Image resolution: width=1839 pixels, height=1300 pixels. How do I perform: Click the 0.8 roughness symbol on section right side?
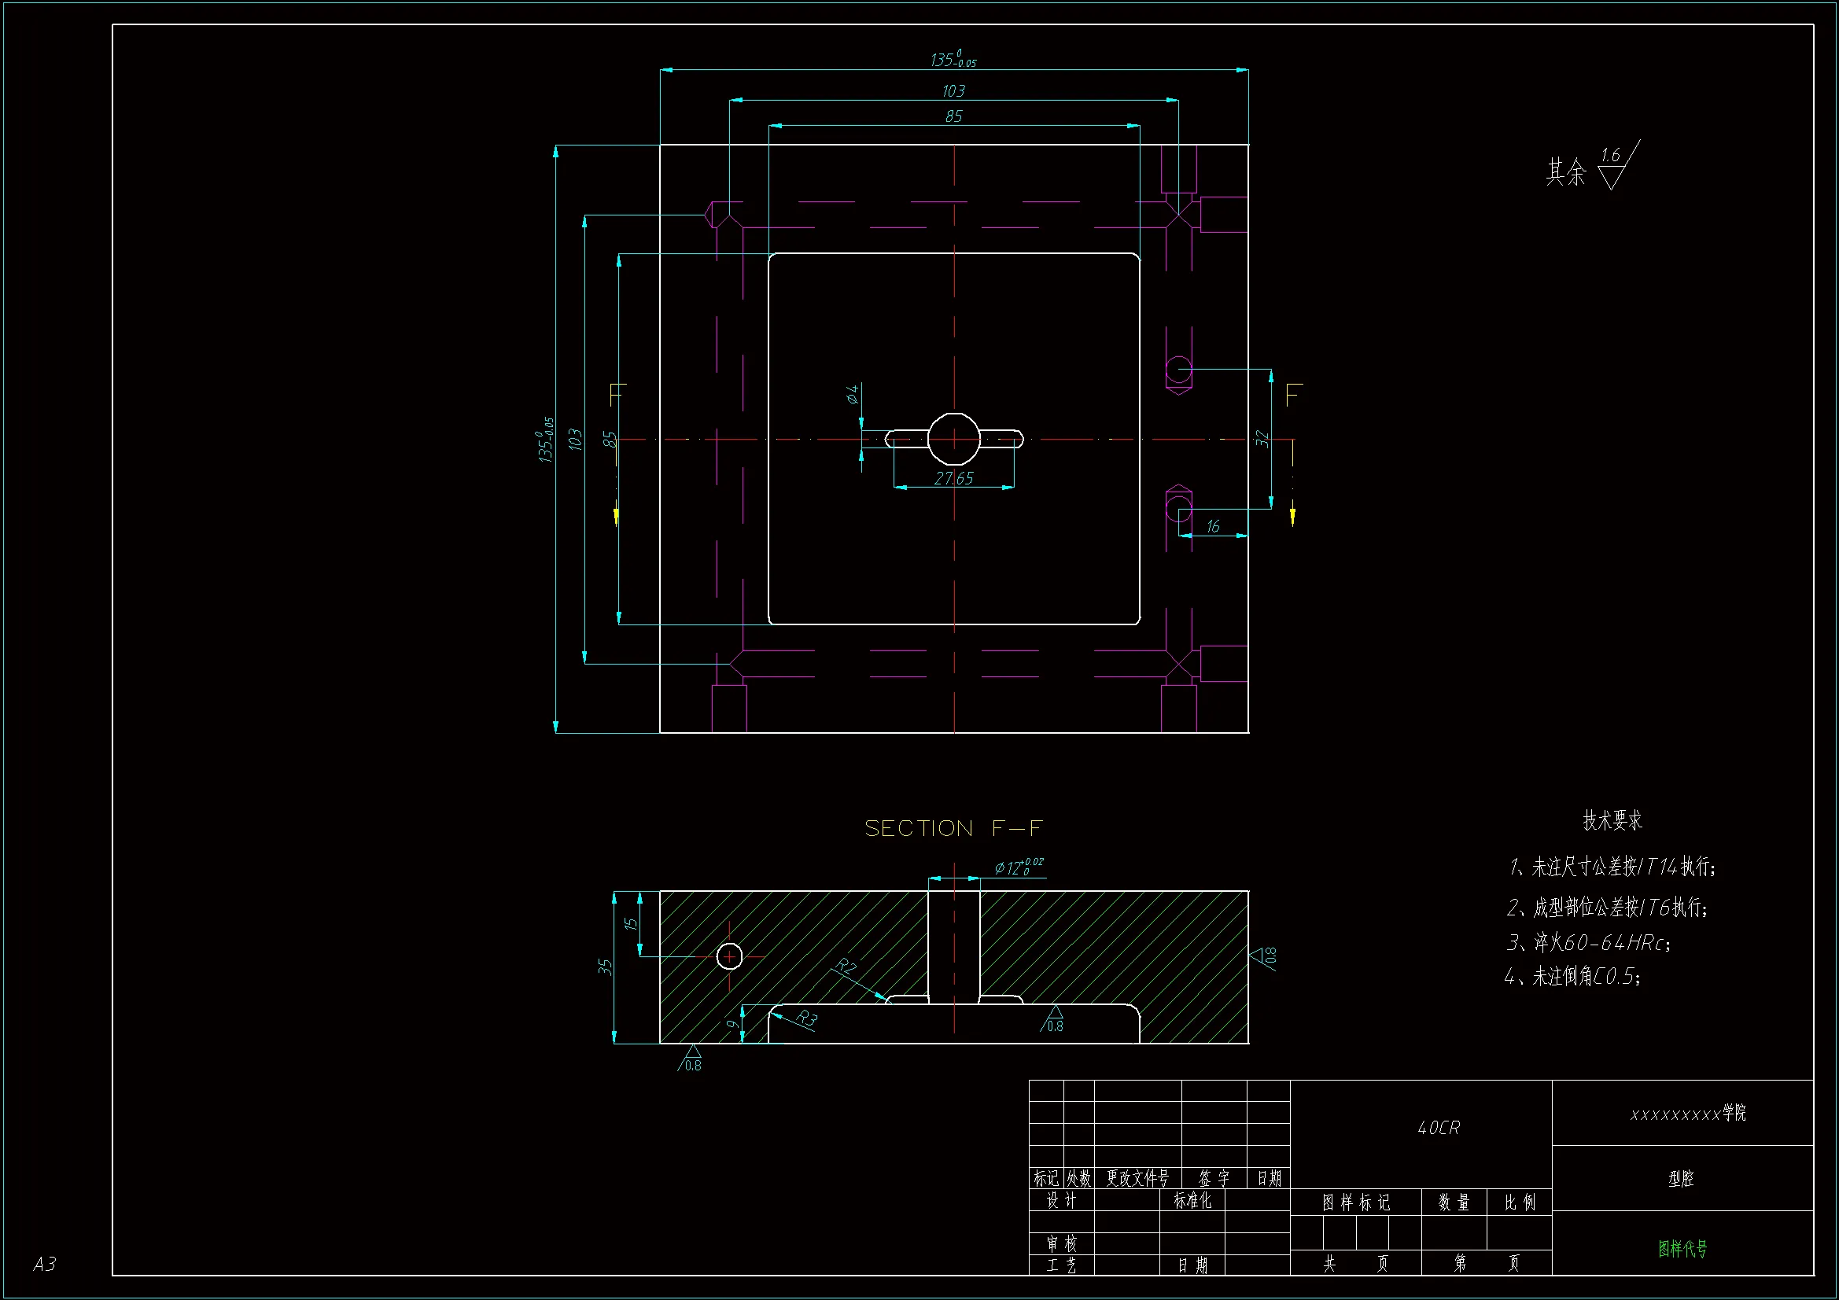click(x=1262, y=956)
